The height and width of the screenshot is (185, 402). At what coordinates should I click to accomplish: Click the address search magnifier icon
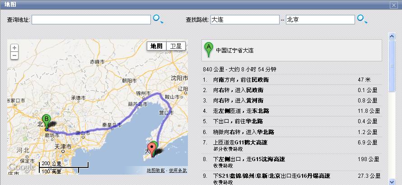tap(157, 19)
